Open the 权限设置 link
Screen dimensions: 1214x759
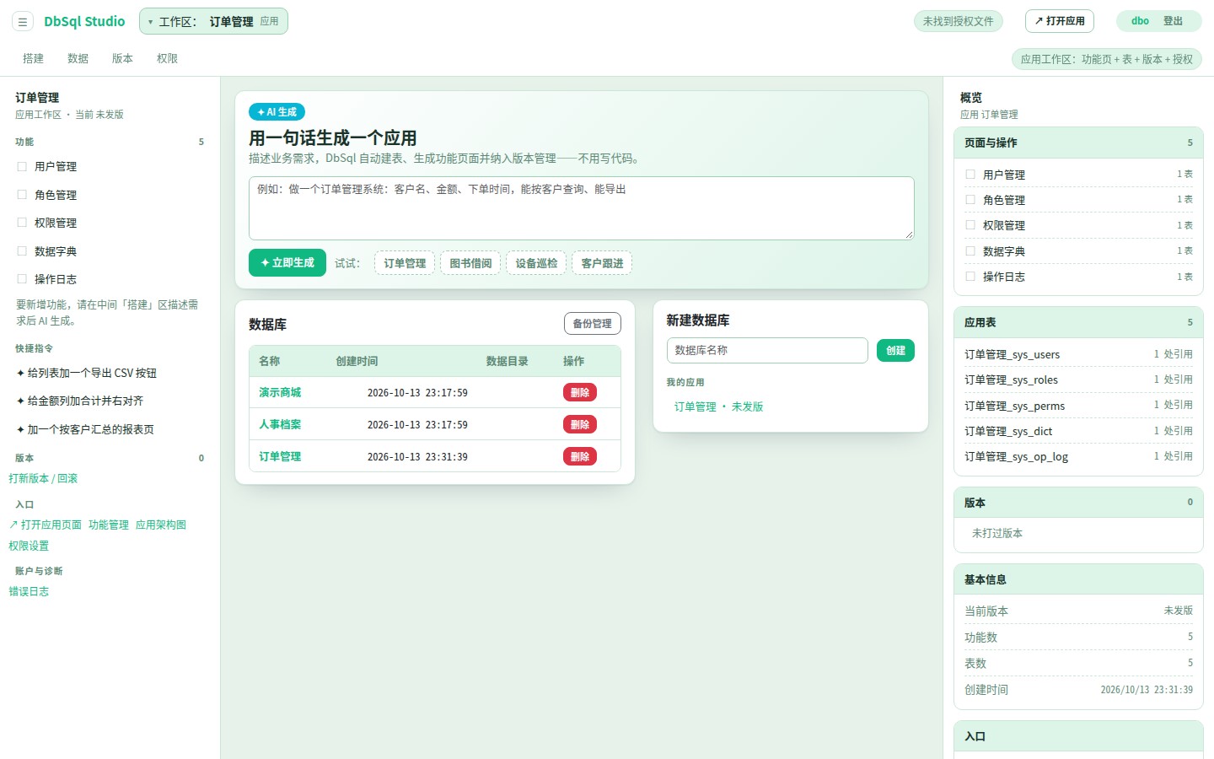29,546
